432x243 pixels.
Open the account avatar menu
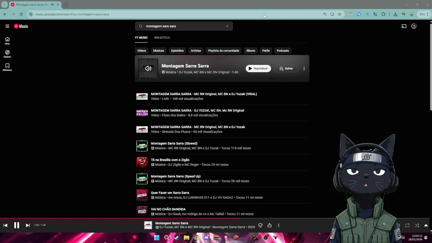point(414,26)
